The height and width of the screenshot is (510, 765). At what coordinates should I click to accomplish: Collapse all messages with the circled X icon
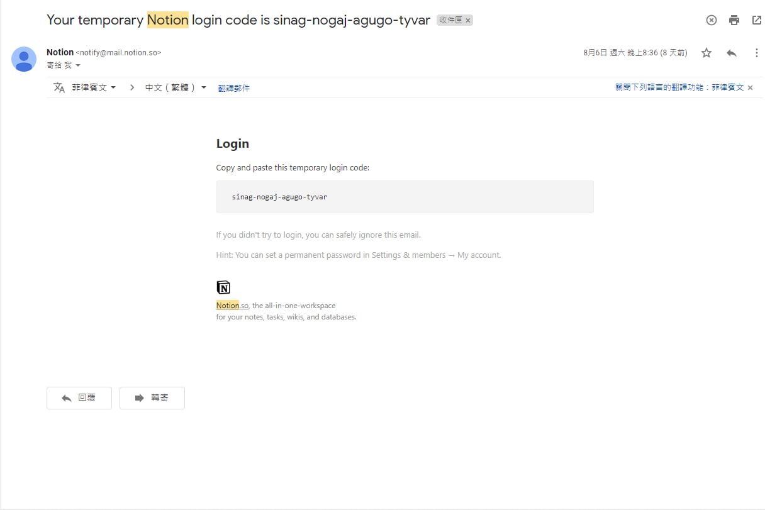click(x=712, y=20)
